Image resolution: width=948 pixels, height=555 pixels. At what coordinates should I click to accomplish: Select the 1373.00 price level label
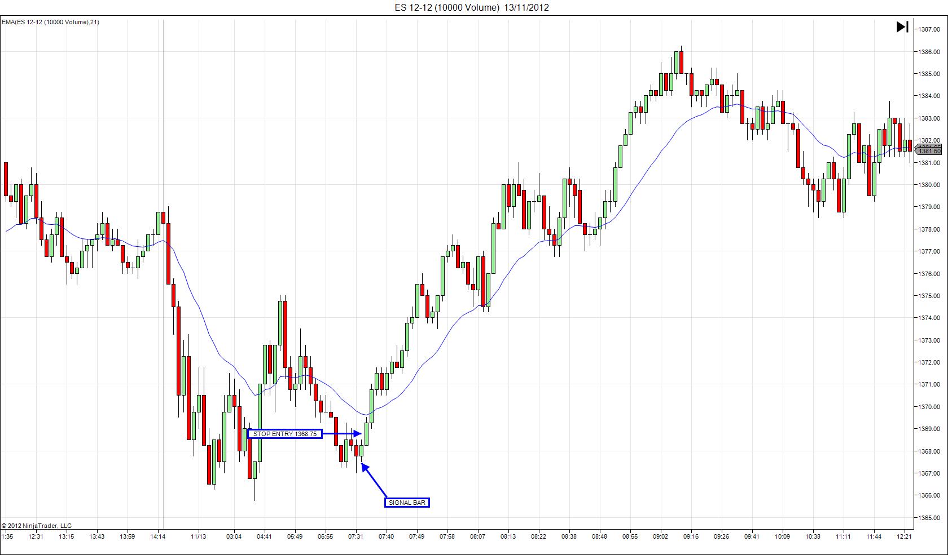929,340
